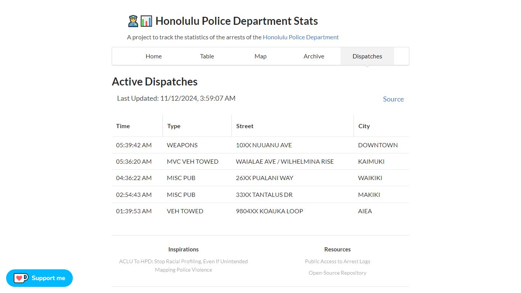Image resolution: width=521 pixels, height=293 pixels.
Task: Click the 33XX TANTALUS DR cell
Action: point(293,195)
